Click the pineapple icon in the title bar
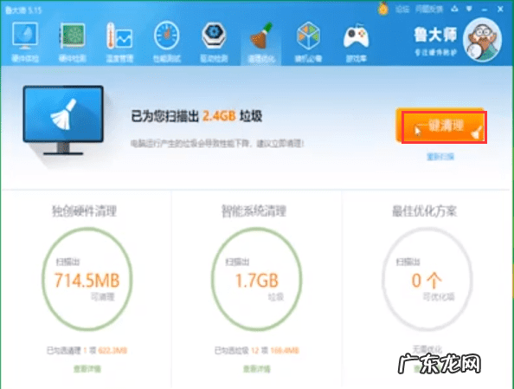The width and height of the screenshot is (514, 389). tap(382, 9)
